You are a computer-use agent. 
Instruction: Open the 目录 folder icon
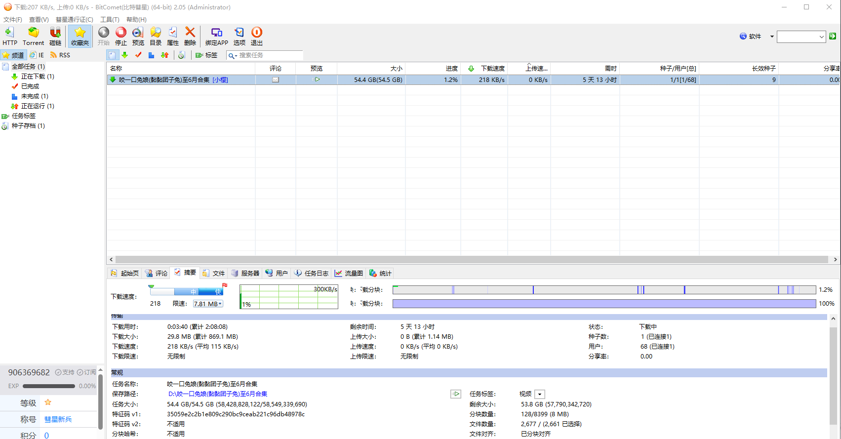click(x=156, y=36)
